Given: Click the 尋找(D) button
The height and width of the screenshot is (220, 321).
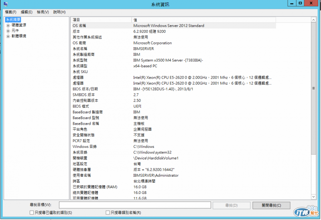Looking at the screenshot, I should pyautogui.click(x=232, y=205).
